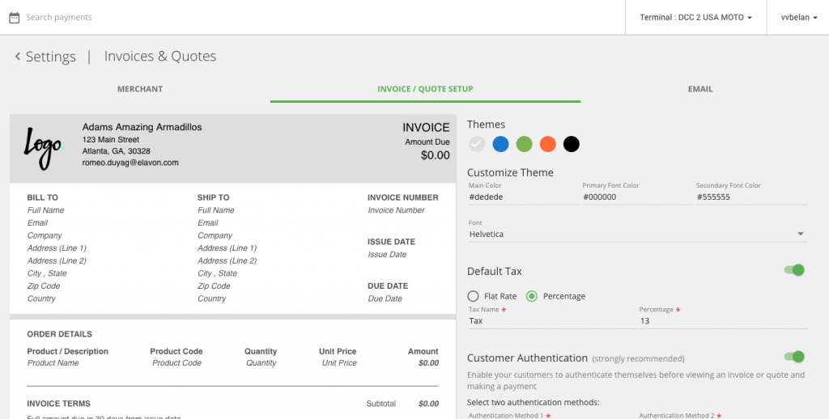Turn off the Default Tax switch

pyautogui.click(x=794, y=270)
